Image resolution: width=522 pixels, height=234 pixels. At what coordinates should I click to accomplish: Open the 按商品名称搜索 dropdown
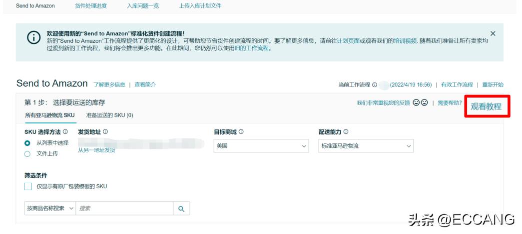coord(50,209)
